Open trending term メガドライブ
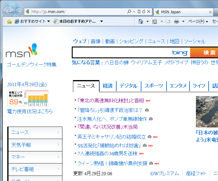Viewport: 218px width, 181px height. tap(176, 63)
